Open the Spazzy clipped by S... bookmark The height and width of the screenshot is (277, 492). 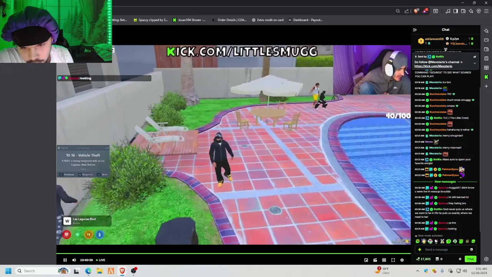[151, 20]
